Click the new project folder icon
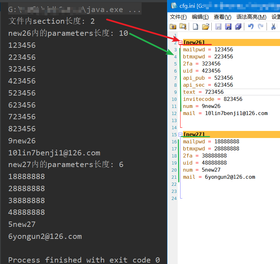Viewport: 280px width, 264px height. pos(173,27)
